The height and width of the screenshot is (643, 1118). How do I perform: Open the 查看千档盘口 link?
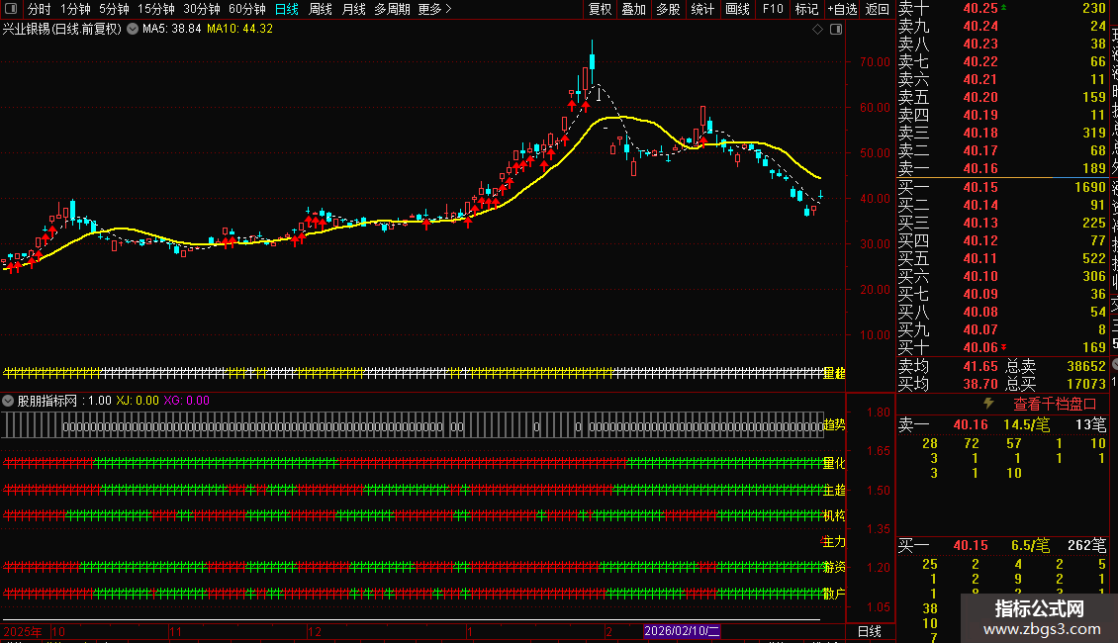(x=1055, y=405)
